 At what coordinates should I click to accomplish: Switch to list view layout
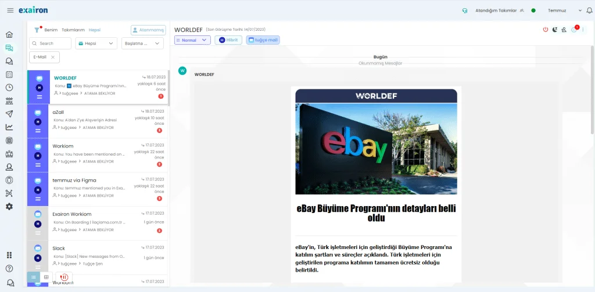[x=33, y=277]
